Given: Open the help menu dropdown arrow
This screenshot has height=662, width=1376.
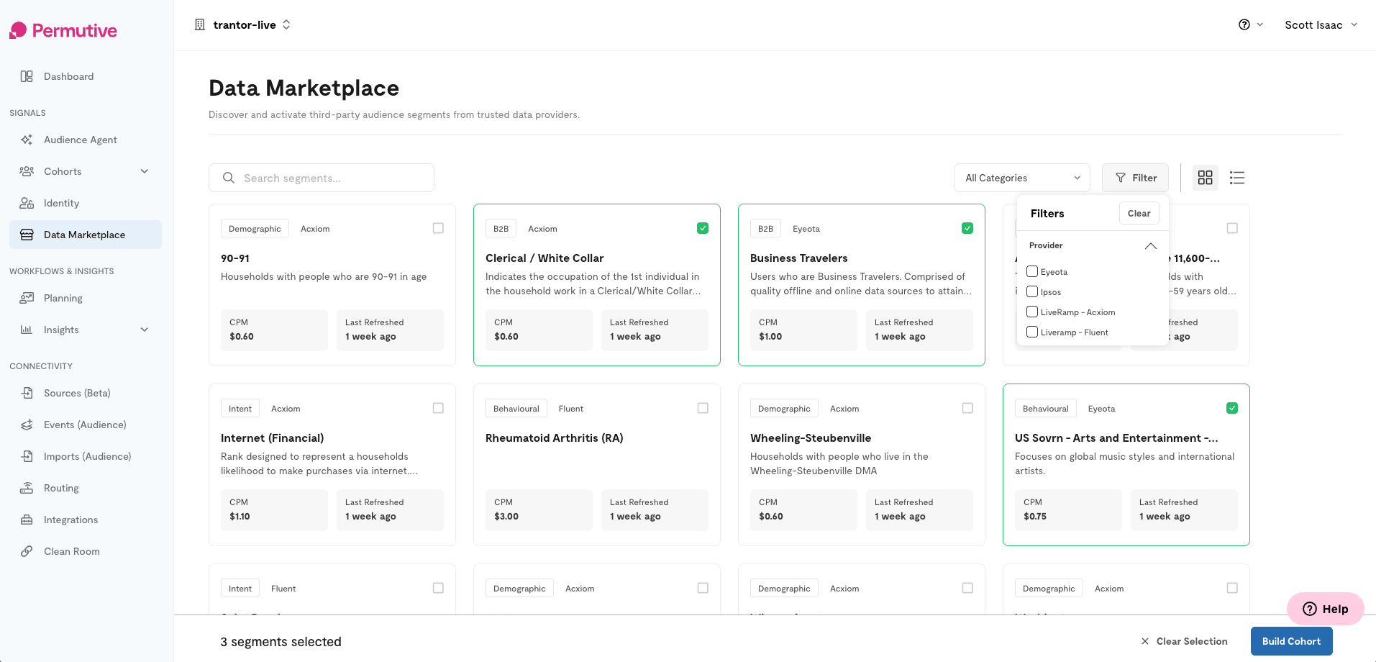Looking at the screenshot, I should (1260, 24).
